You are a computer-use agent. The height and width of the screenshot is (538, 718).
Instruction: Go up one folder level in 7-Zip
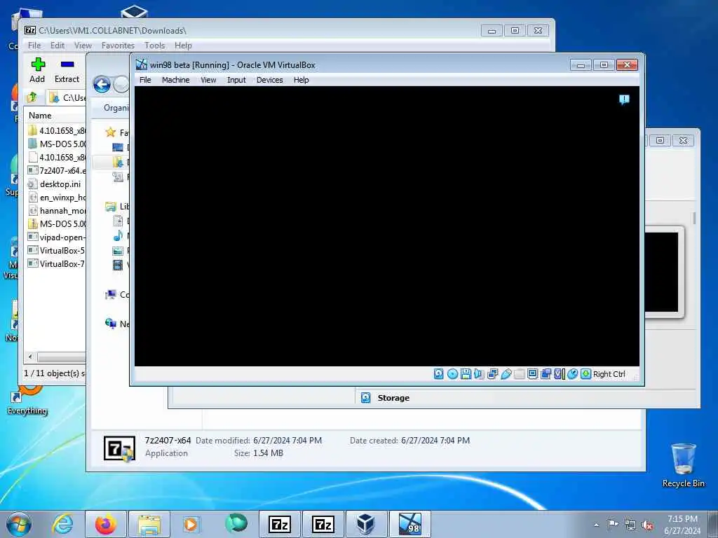pyautogui.click(x=32, y=97)
